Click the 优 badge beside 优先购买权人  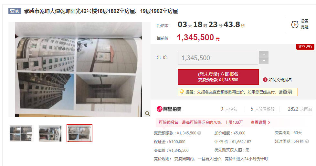(x=240, y=150)
